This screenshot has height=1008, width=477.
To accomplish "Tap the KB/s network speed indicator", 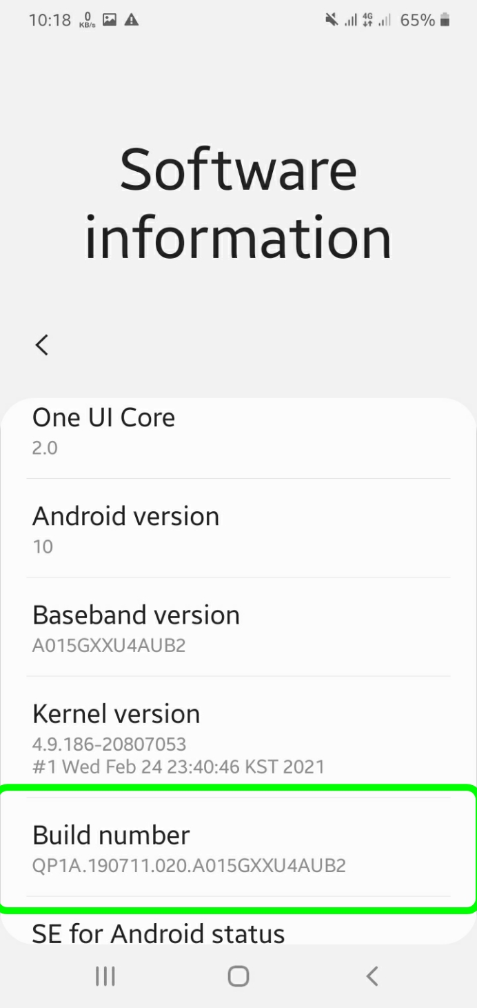I will (87, 21).
